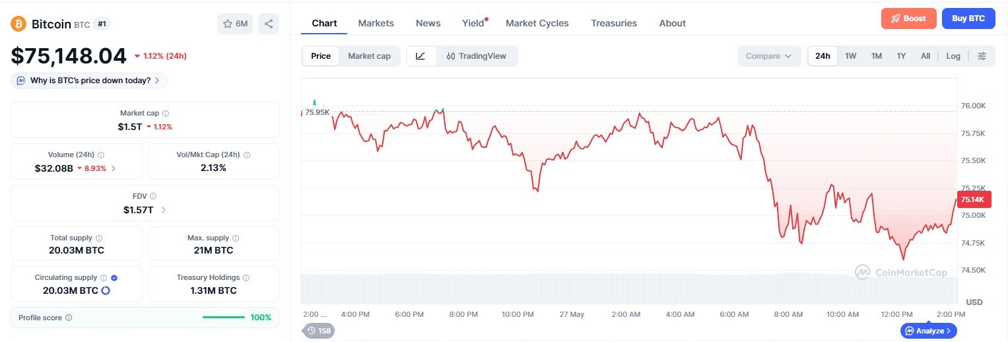Click the 27 May date axis label

(x=572, y=314)
